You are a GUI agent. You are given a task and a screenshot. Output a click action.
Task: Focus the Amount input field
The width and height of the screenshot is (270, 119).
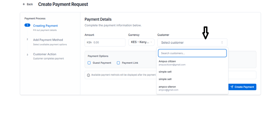[x=108, y=42]
